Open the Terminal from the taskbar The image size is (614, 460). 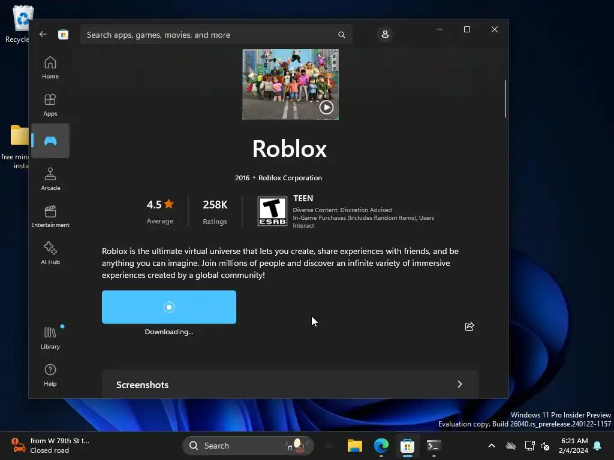(434, 446)
